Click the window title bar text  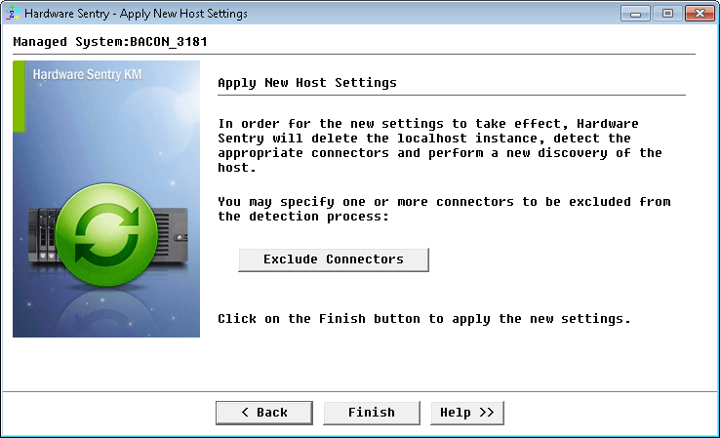pos(136,14)
